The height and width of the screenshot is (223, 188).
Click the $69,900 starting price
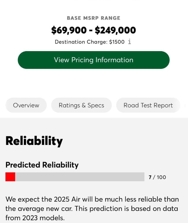69,30
